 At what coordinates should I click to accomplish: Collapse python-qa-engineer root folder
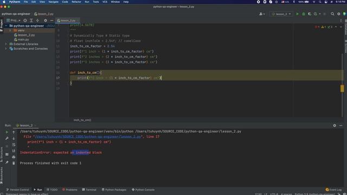6,26
